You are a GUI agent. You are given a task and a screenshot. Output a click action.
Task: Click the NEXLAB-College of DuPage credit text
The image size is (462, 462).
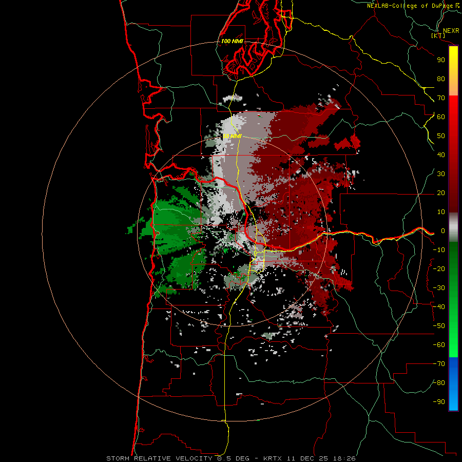point(411,6)
